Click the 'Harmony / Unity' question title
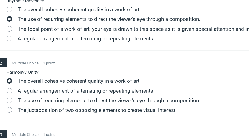Viewport: 249px width, 138px height. pyautogui.click(x=22, y=72)
